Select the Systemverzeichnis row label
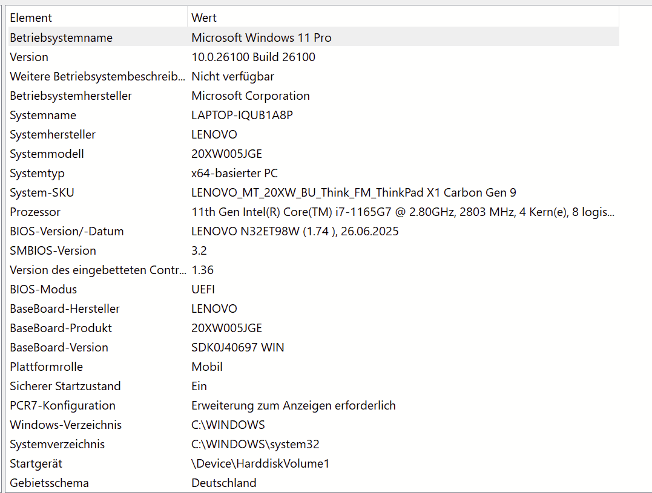This screenshot has height=493, width=652. coord(57,445)
